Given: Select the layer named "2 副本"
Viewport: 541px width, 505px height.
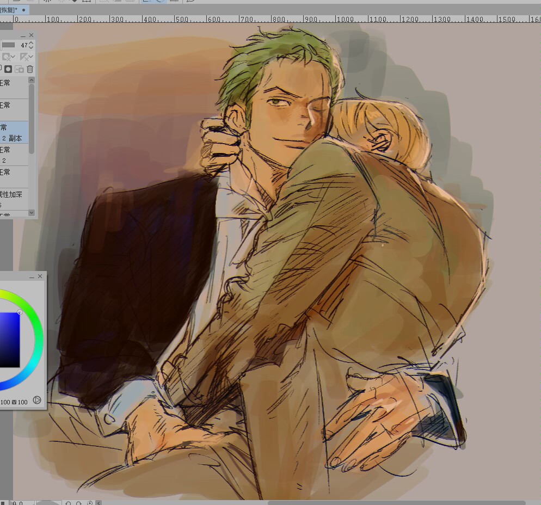Looking at the screenshot, I should pyautogui.click(x=14, y=133).
